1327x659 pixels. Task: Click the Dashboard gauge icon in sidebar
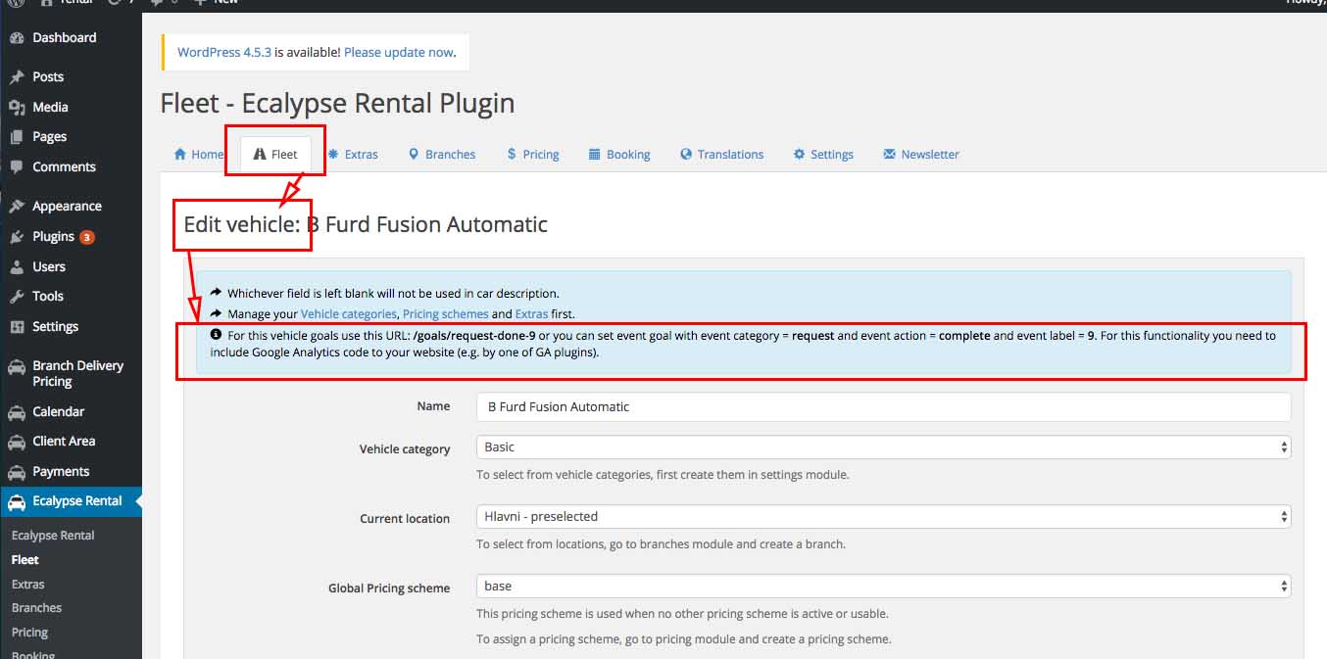click(x=16, y=38)
